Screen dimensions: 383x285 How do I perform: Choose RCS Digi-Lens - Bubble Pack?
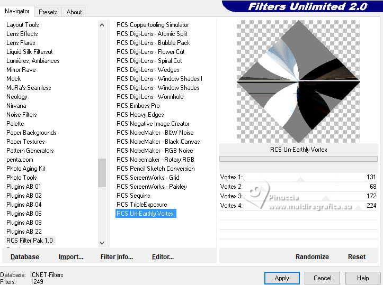(153, 43)
